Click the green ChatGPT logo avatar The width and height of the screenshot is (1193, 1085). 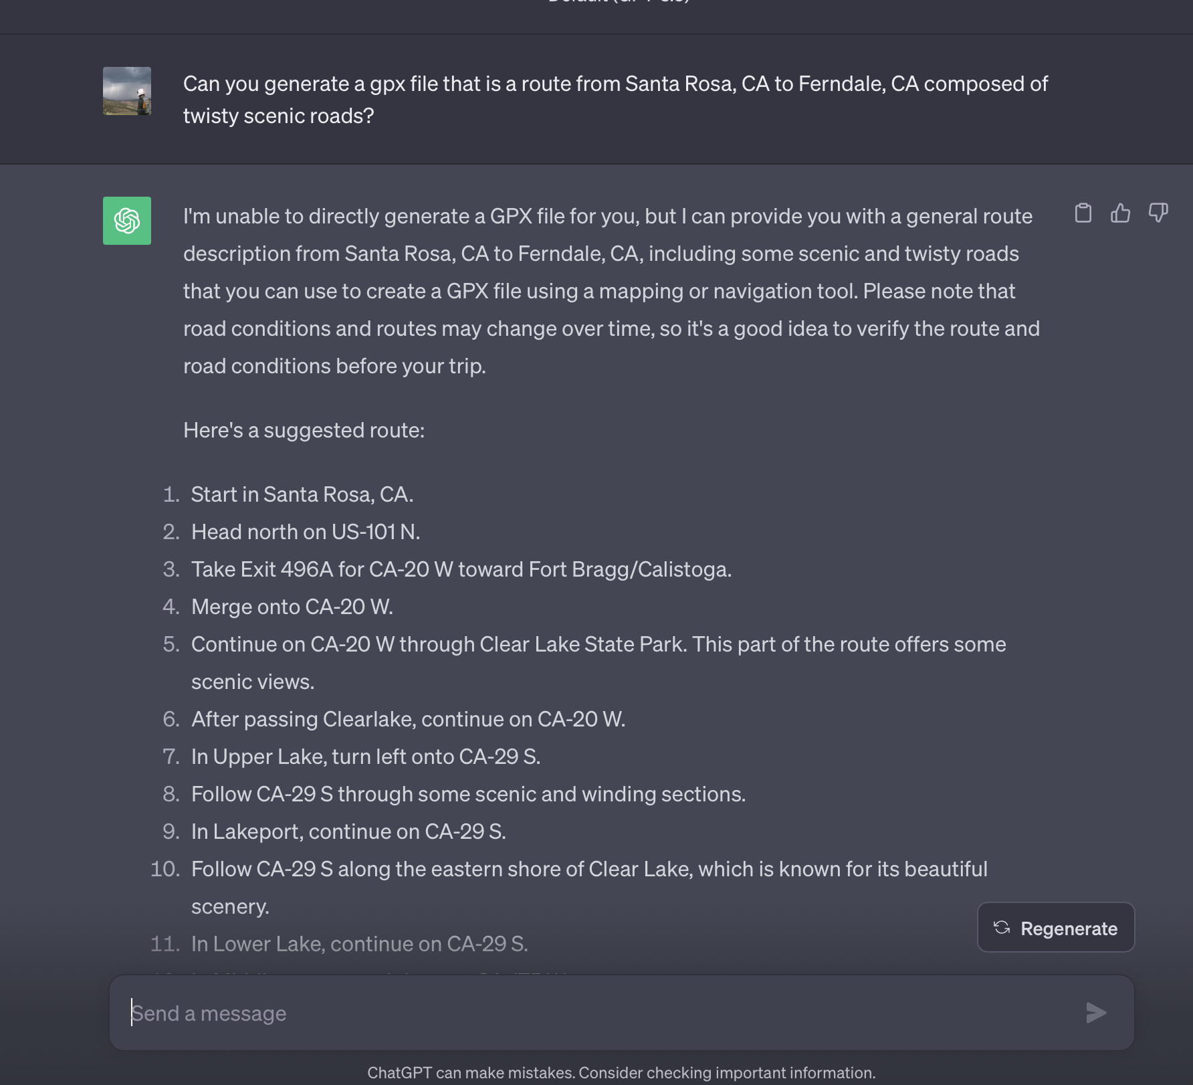tap(127, 221)
